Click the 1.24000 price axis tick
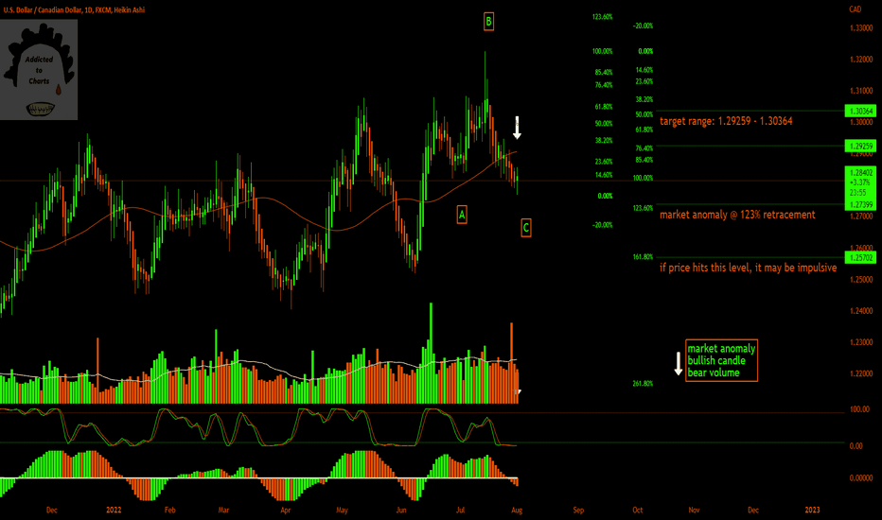Viewport: 882px width, 520px height. (x=861, y=310)
